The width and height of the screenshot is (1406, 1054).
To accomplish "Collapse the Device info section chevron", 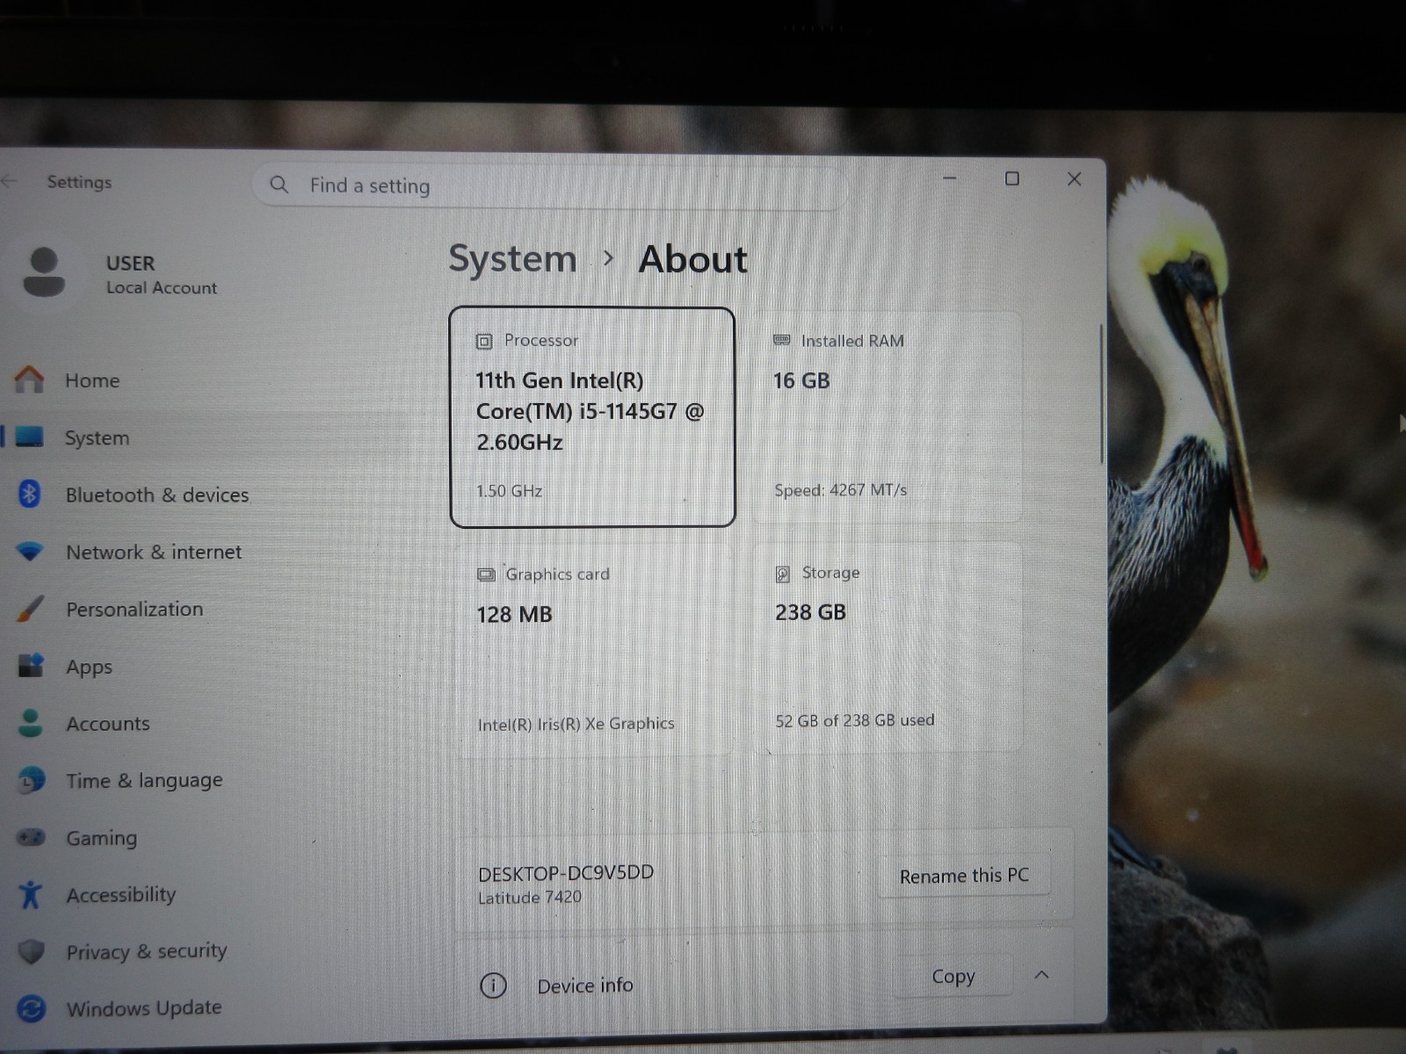I will coord(1041,975).
